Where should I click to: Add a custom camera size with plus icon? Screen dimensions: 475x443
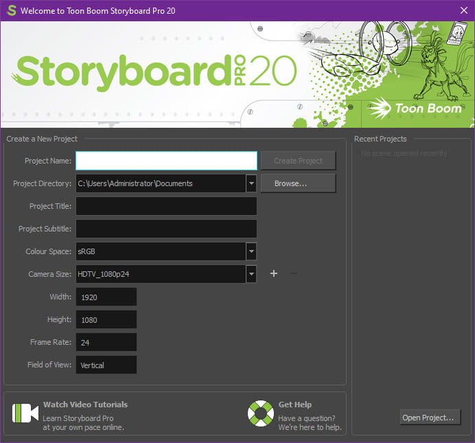(274, 273)
